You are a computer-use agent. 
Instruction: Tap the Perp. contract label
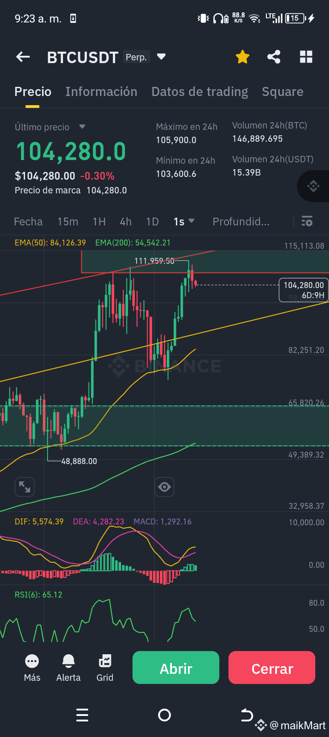pyautogui.click(x=136, y=57)
